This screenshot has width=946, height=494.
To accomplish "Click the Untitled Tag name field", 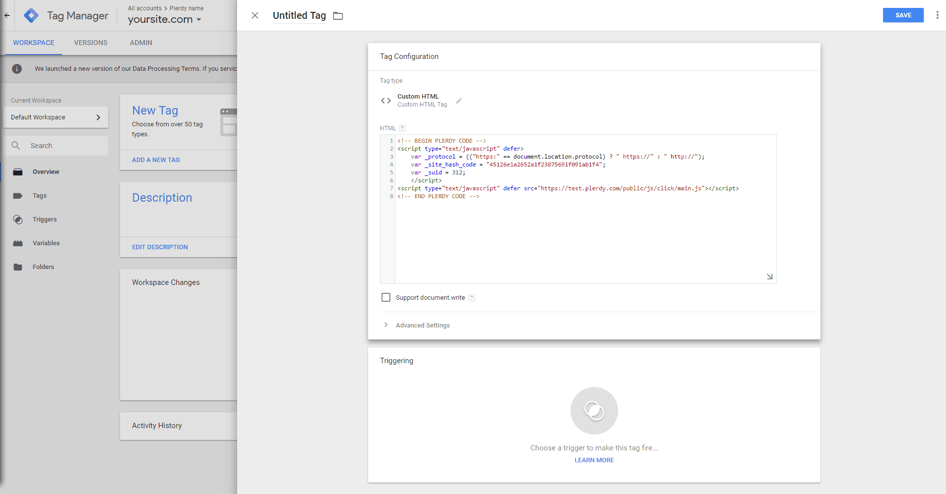I will pyautogui.click(x=299, y=15).
